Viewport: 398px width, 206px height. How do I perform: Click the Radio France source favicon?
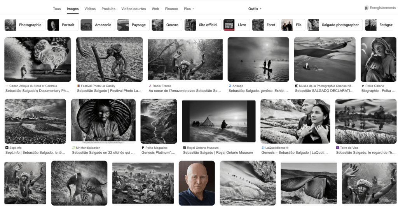(x=150, y=86)
